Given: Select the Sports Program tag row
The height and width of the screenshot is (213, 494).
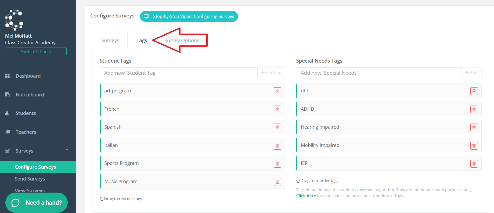Looking at the screenshot, I should coord(192,163).
